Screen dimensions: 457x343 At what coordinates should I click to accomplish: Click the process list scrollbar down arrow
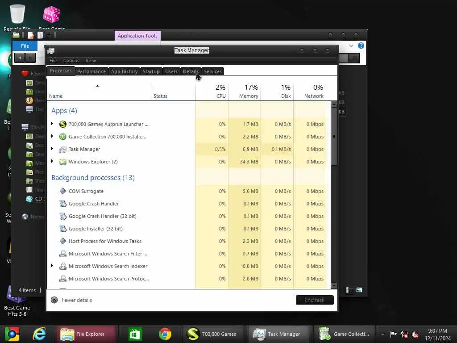point(334,285)
